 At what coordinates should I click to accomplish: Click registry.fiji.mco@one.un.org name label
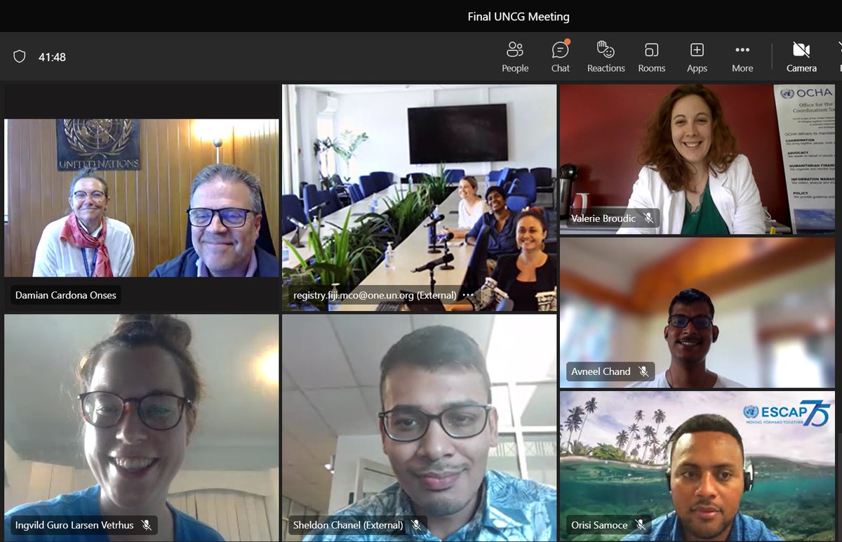[x=375, y=296]
